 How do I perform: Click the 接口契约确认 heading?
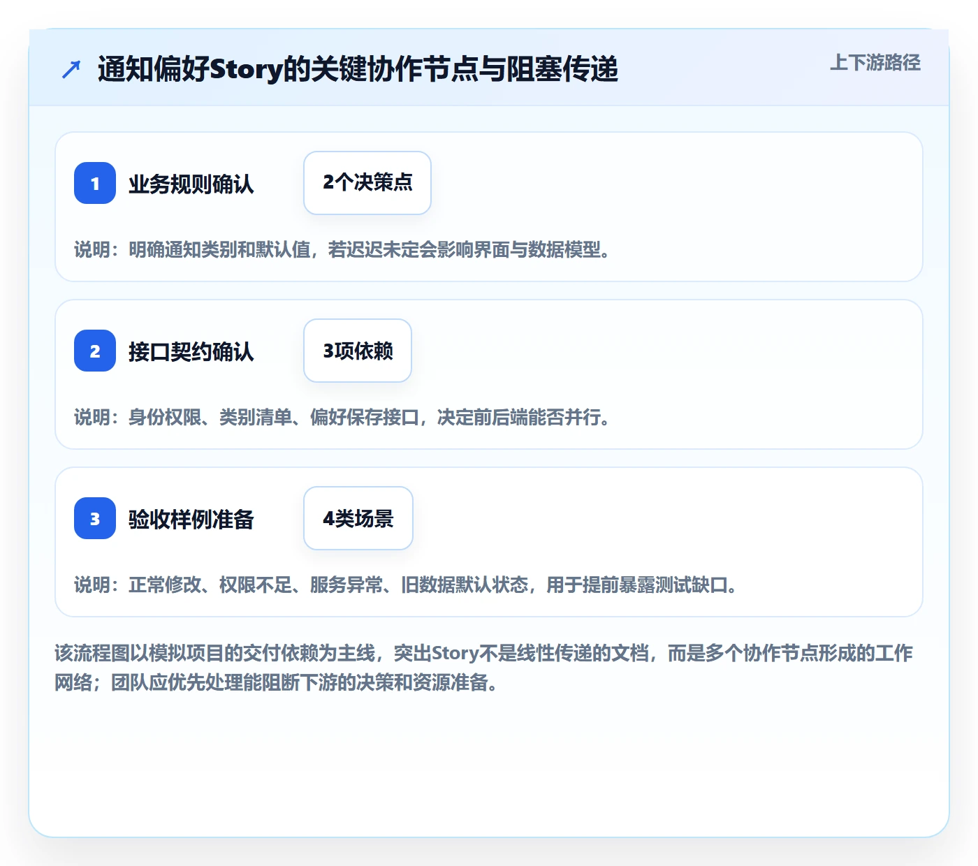click(x=191, y=351)
